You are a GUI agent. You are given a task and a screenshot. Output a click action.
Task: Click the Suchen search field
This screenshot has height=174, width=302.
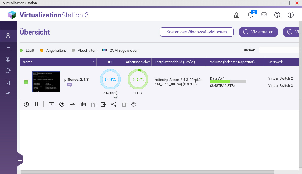pos(278,50)
